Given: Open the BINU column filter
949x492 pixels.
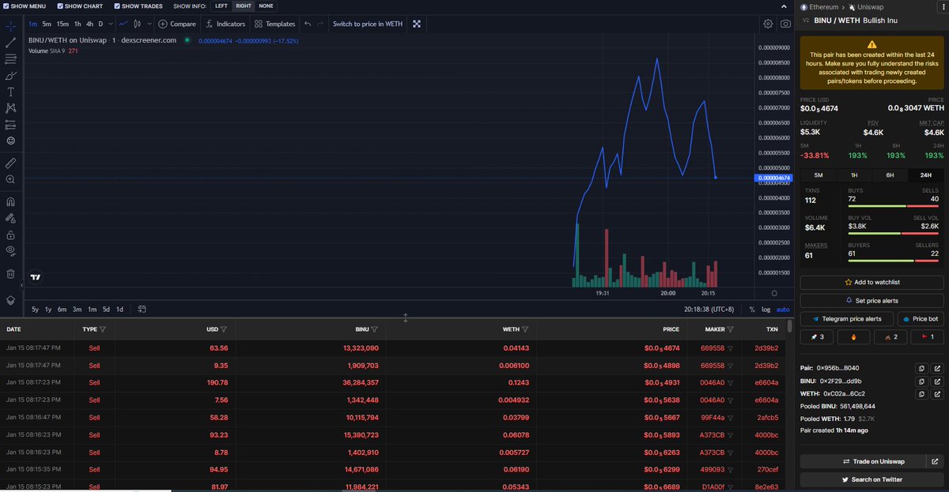Looking at the screenshot, I should (x=375, y=329).
